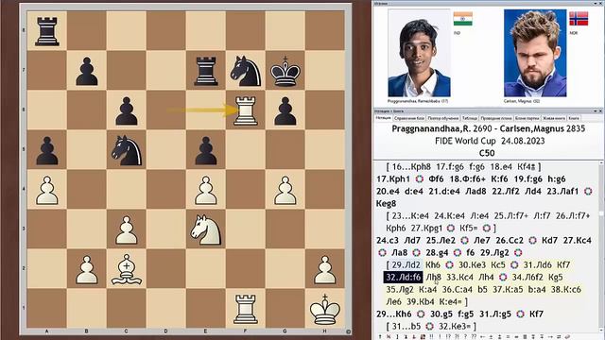
Task: Click Magnus Carlsen's player photo
Action: coord(535,53)
